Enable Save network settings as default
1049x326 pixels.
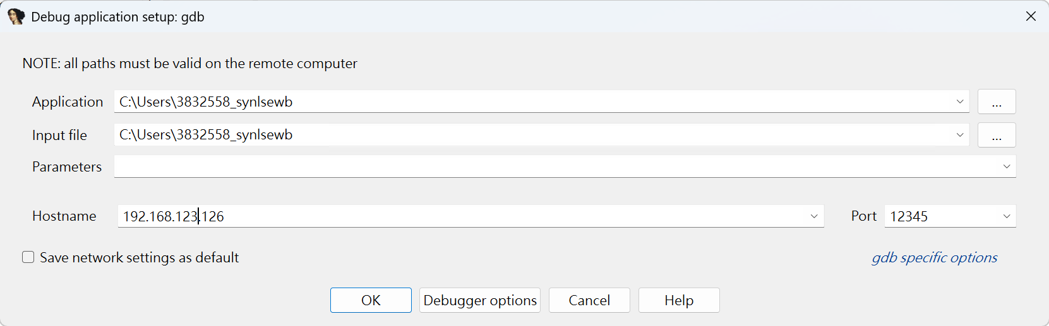coord(28,257)
